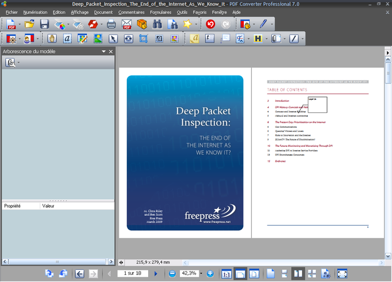Toggle full screen mode at bottom right
This screenshot has width=392, height=282.
coord(342,274)
